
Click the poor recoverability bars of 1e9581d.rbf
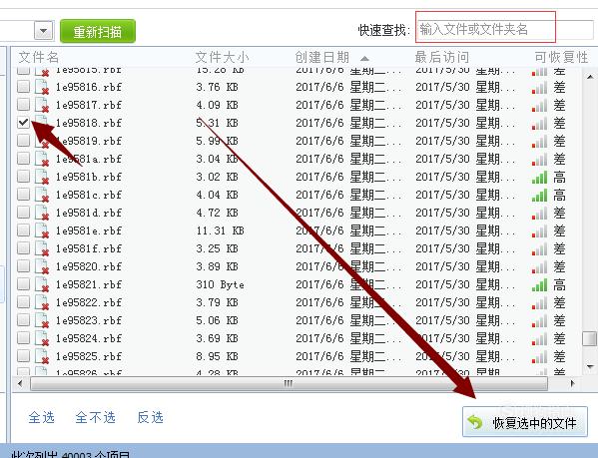tap(540, 213)
